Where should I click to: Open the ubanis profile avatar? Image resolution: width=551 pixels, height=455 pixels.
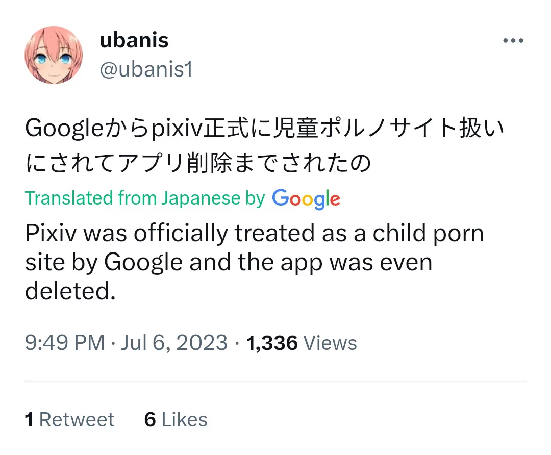[x=53, y=55]
